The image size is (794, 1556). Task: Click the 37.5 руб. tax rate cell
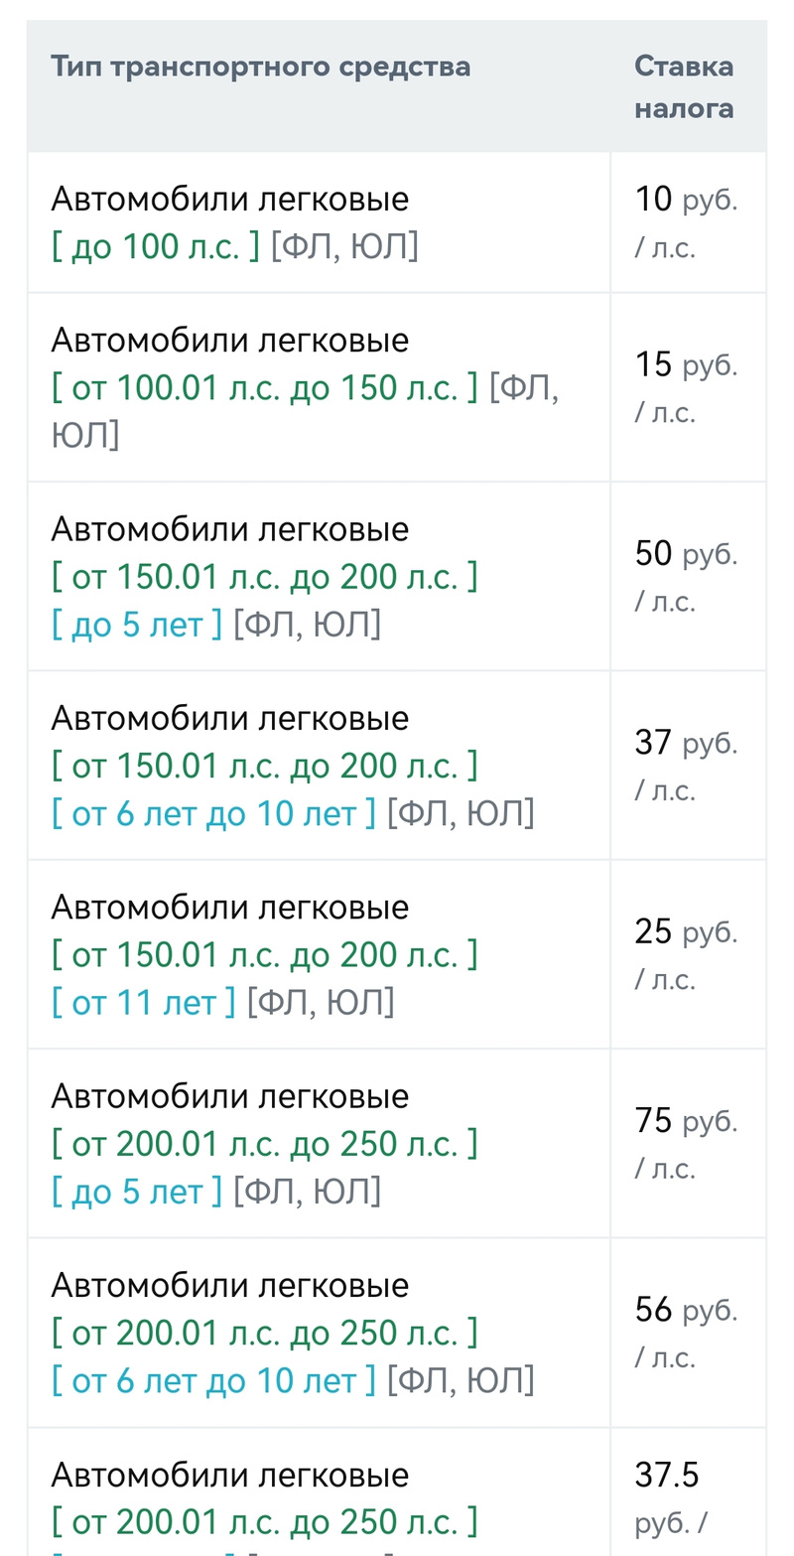pyautogui.click(x=686, y=1497)
